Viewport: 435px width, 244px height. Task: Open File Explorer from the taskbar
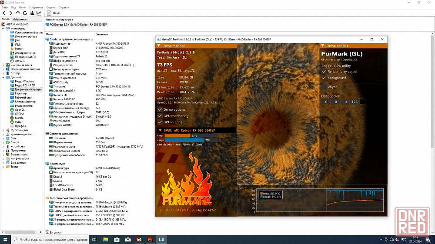point(106,240)
